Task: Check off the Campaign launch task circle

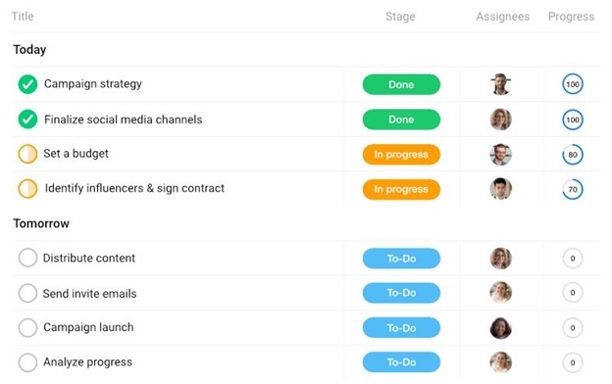Action: pyautogui.click(x=27, y=327)
